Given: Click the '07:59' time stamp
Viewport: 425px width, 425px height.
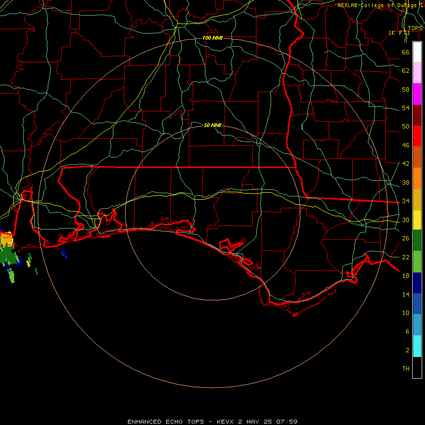Looking at the screenshot, I should (287, 422).
